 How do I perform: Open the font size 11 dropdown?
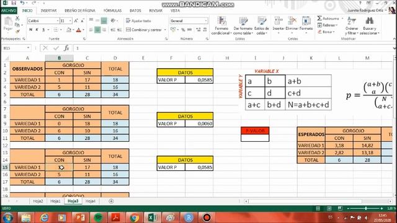[x=70, y=20]
